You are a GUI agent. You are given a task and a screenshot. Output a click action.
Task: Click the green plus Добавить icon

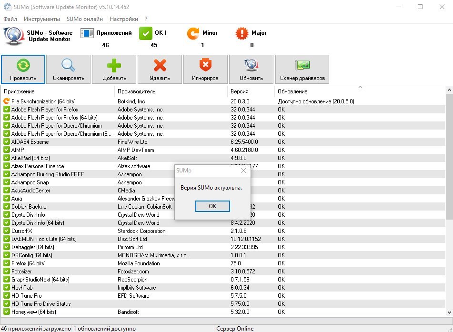point(114,65)
